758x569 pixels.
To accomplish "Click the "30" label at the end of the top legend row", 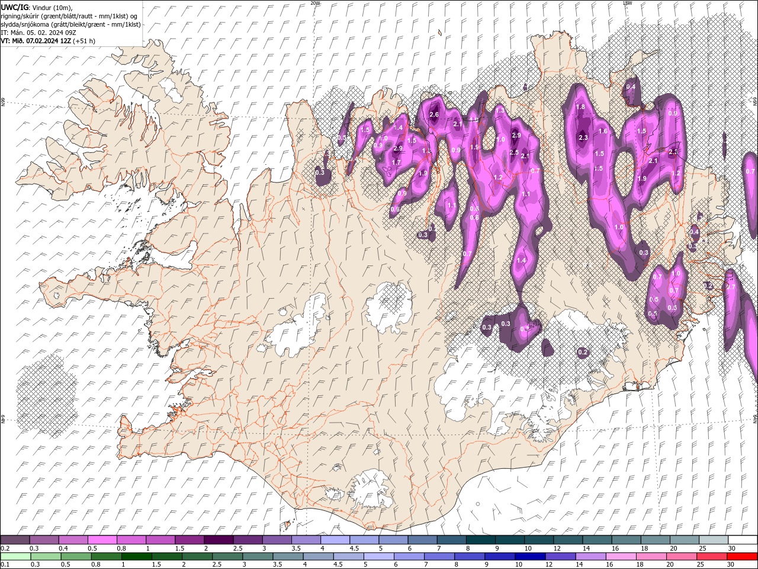I will tap(732, 548).
